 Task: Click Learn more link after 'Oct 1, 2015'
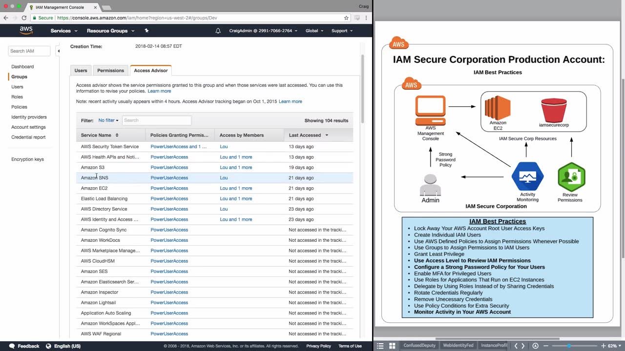[x=291, y=101]
